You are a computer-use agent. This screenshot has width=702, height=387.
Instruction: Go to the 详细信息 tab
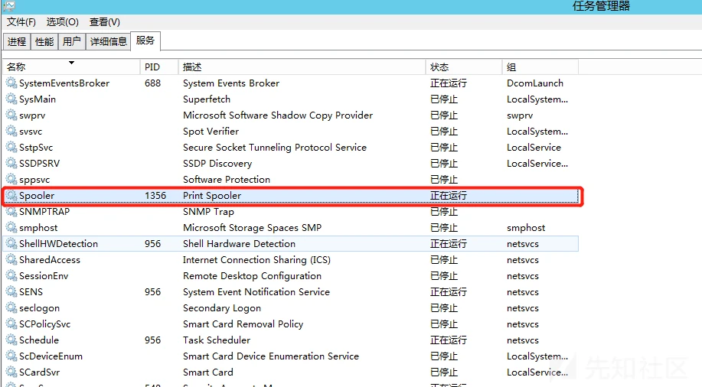tap(109, 41)
